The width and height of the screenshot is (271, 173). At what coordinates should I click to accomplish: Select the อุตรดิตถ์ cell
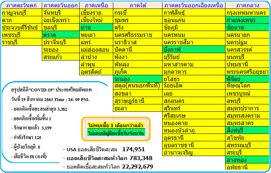tap(96, 72)
